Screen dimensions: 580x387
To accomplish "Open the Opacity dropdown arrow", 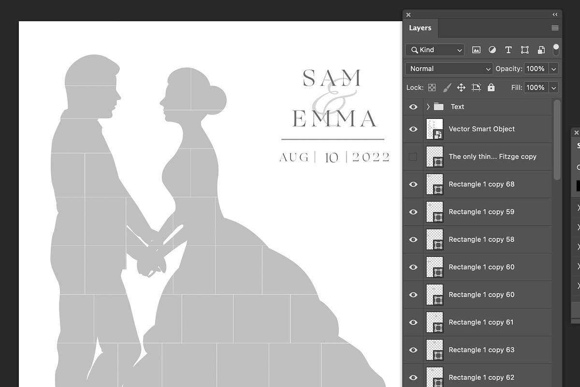I will click(x=554, y=69).
